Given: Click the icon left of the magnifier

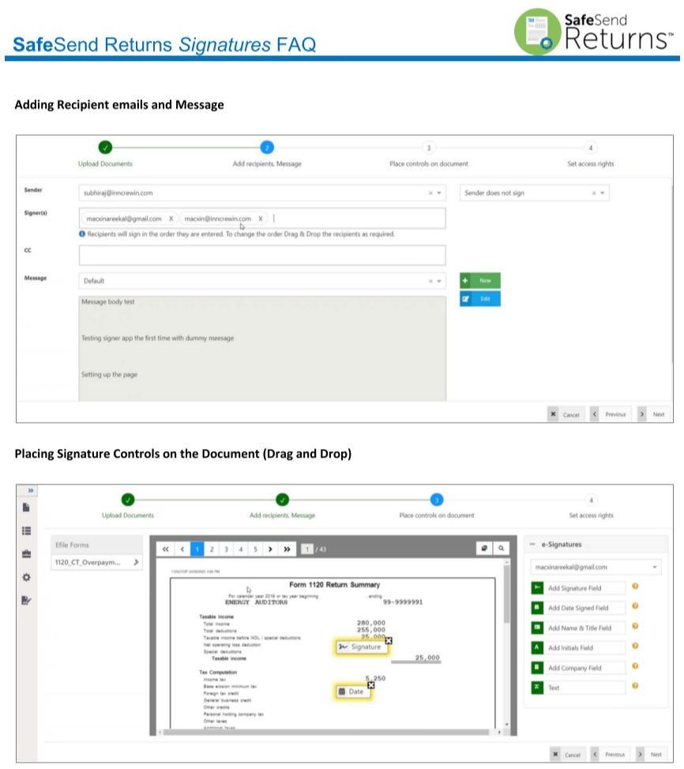Looking at the screenshot, I should 484,548.
